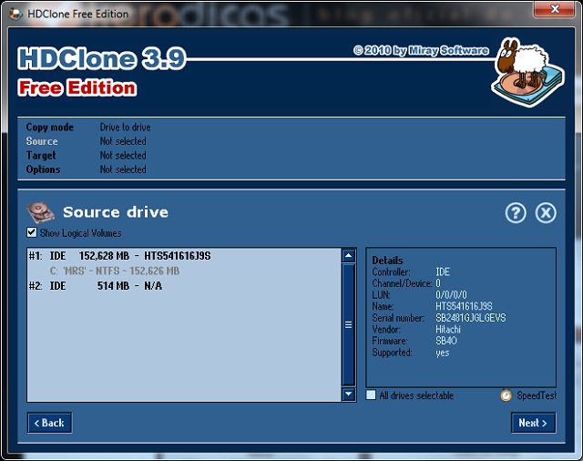Click the 'Drive to drive' value
The height and width of the screenshot is (461, 583).
[x=126, y=128]
